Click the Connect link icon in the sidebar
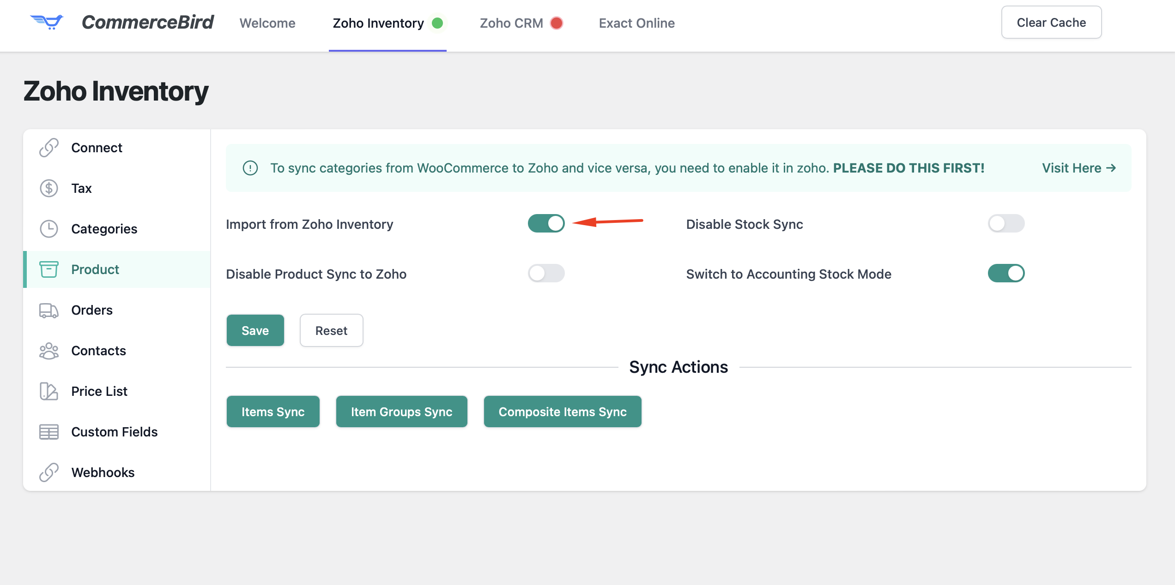The image size is (1175, 585). 48,148
